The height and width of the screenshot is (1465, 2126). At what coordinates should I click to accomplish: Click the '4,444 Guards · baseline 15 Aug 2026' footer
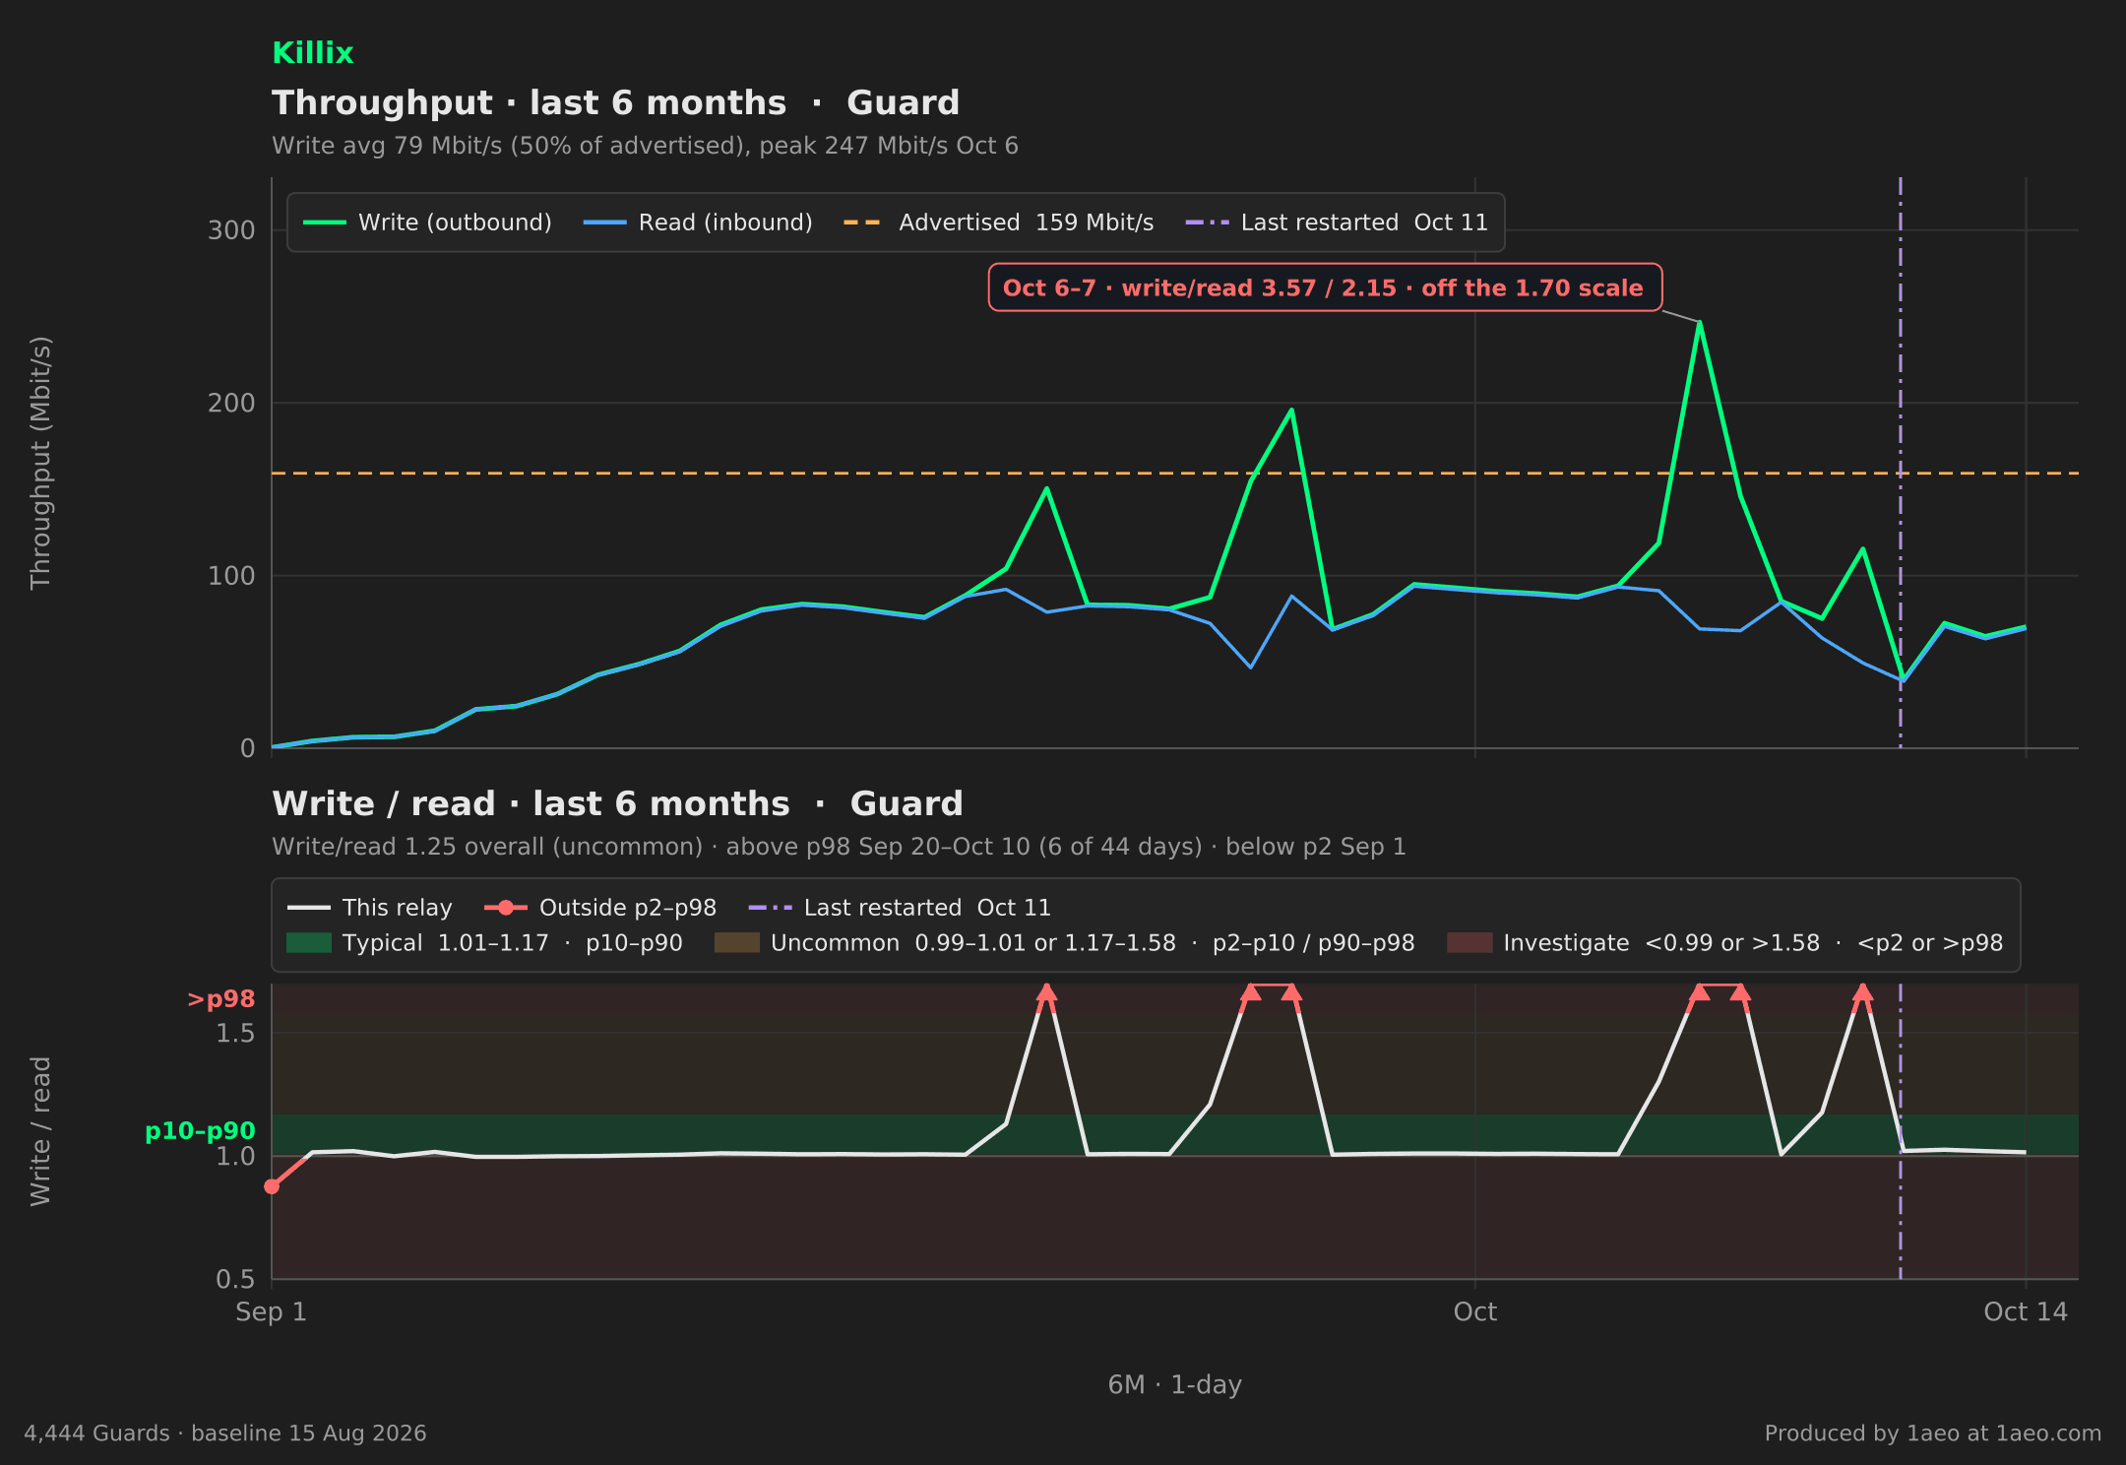[225, 1433]
